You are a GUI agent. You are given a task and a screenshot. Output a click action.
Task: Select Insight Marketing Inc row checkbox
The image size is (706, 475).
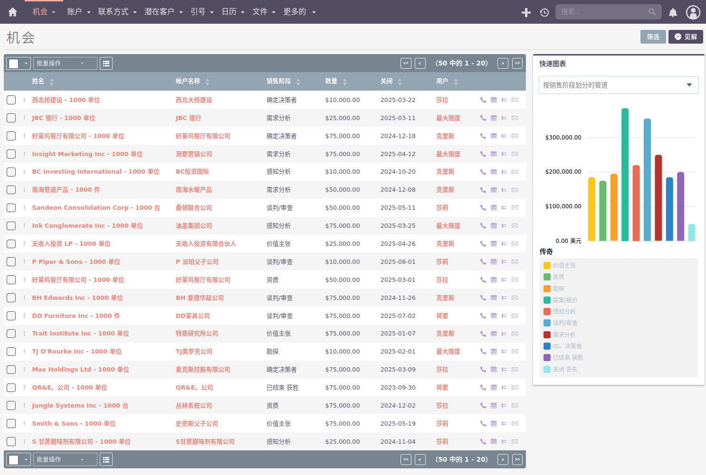coord(11,154)
